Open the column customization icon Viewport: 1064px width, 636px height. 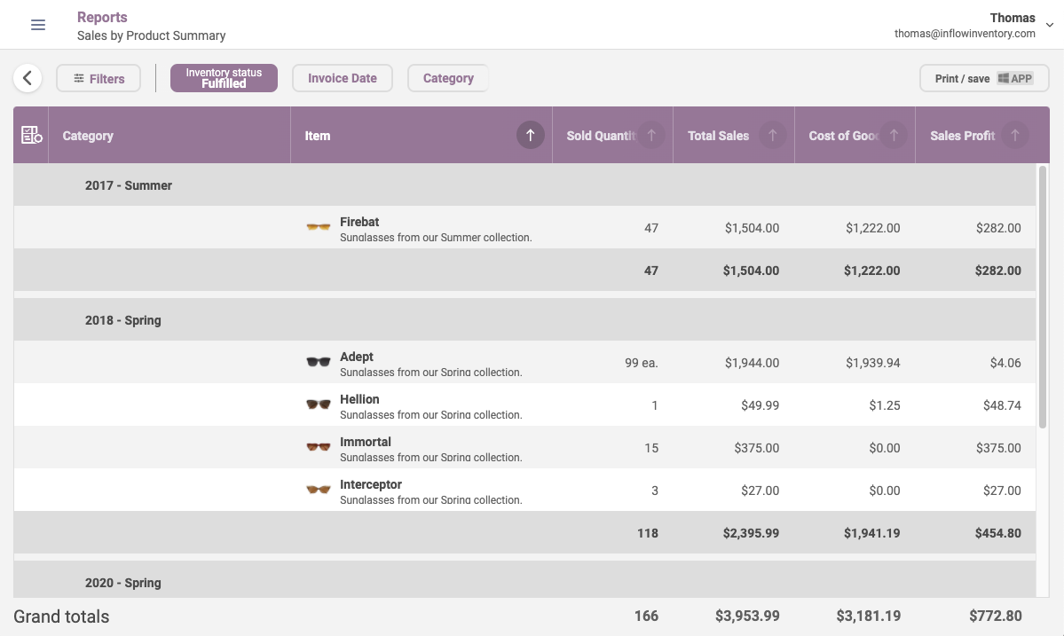tap(31, 136)
